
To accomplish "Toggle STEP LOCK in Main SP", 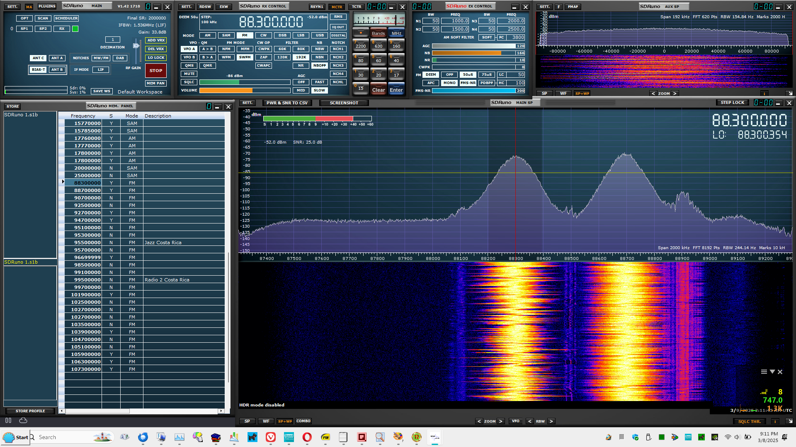I will coord(732,103).
